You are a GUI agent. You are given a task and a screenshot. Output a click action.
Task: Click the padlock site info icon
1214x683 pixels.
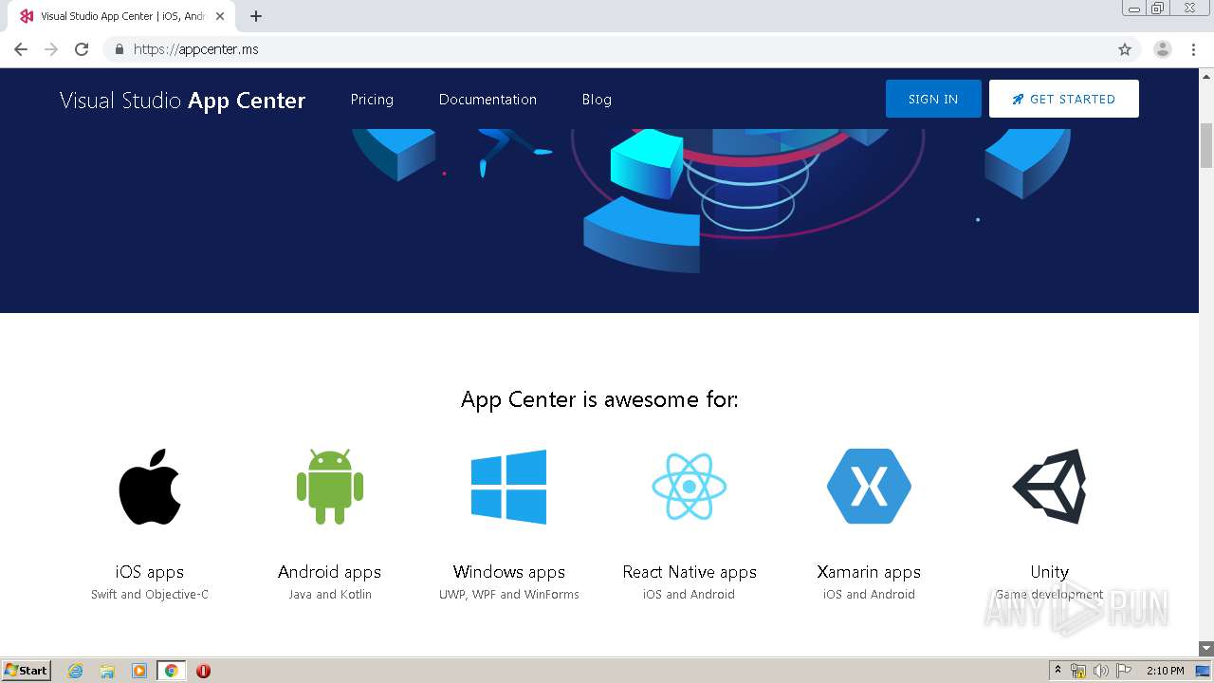(119, 49)
